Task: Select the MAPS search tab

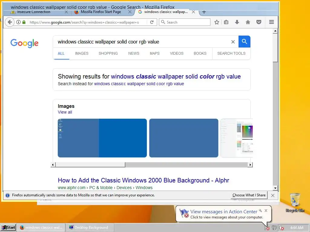Action: click(155, 53)
